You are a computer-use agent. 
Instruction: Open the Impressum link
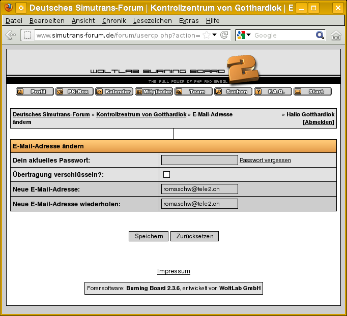click(173, 271)
